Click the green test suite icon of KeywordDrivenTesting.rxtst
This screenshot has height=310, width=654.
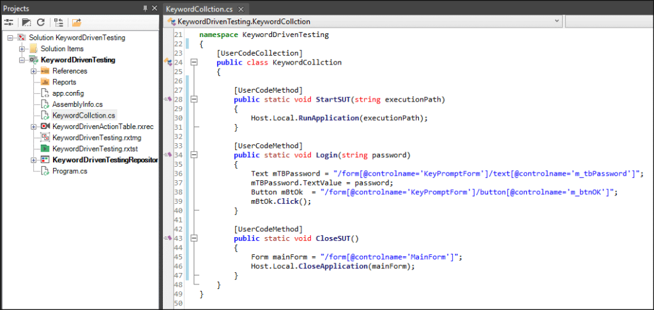(45, 148)
